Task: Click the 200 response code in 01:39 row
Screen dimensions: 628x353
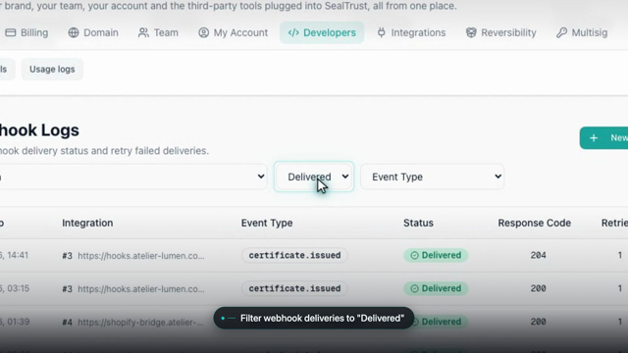Action: coord(538,322)
